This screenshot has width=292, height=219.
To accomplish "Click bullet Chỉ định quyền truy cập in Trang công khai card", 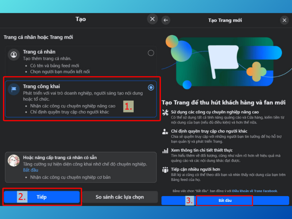I will coord(70,112).
